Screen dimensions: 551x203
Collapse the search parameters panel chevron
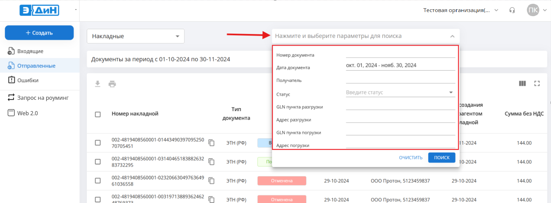[452, 36]
